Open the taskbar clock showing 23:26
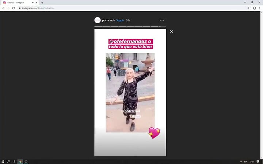This screenshot has height=164, width=263. pos(251,161)
